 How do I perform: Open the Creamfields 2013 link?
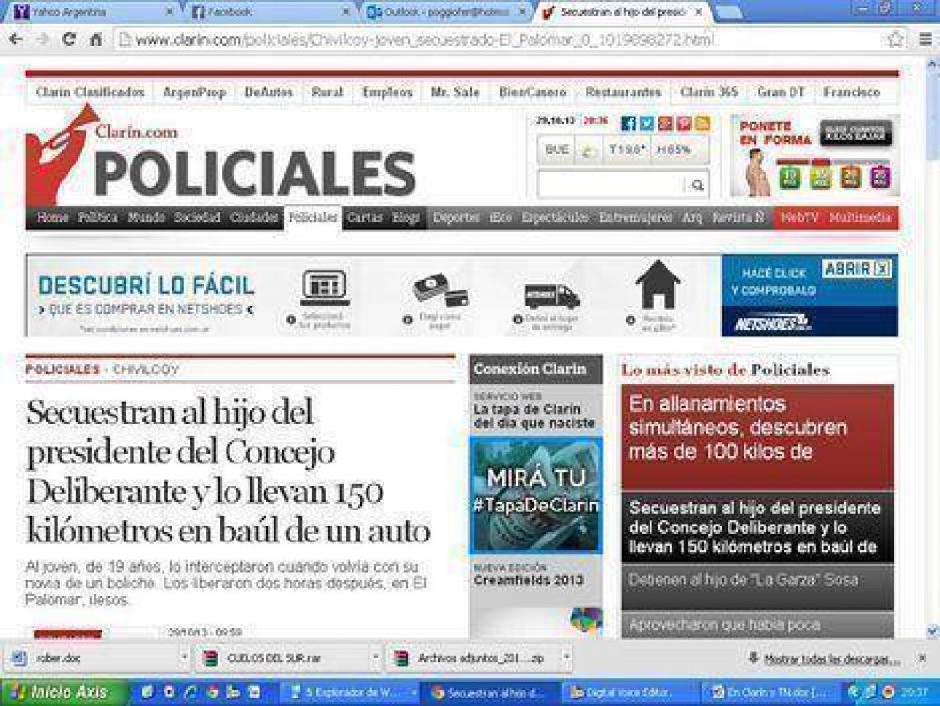[528, 579]
